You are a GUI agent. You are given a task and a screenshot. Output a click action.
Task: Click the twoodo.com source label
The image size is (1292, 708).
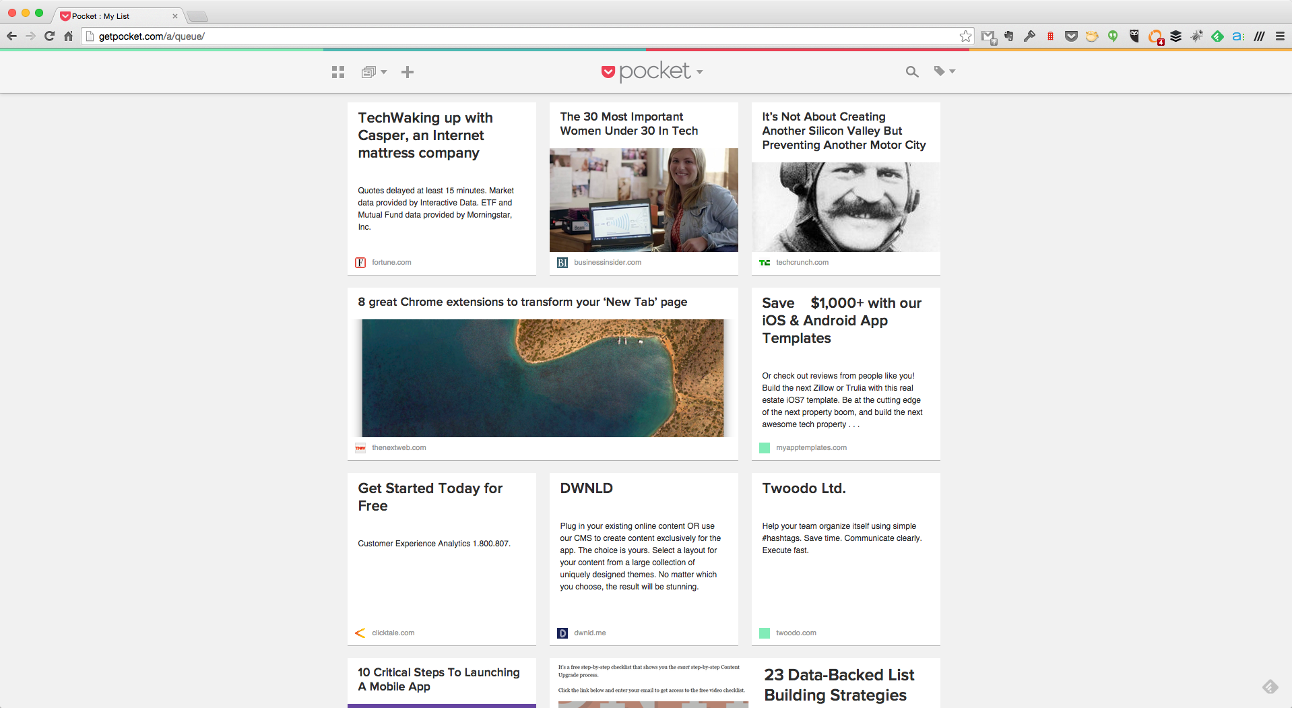tap(796, 633)
